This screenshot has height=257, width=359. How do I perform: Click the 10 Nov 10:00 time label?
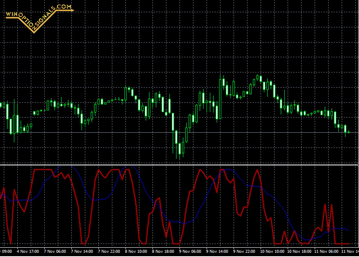coord(272,252)
